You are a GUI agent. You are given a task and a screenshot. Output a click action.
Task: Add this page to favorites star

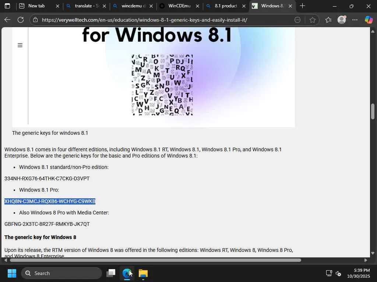click(x=312, y=20)
